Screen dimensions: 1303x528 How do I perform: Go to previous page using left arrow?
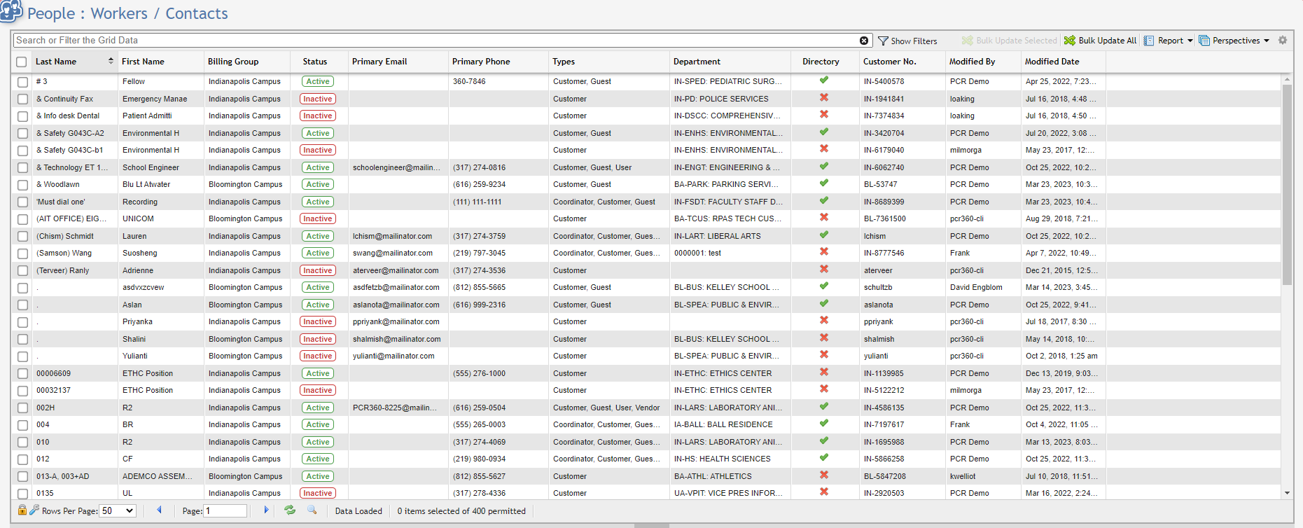click(160, 510)
